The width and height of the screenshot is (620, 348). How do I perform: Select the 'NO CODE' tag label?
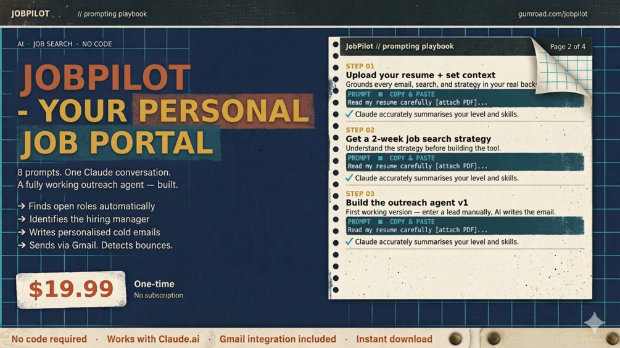pos(97,44)
